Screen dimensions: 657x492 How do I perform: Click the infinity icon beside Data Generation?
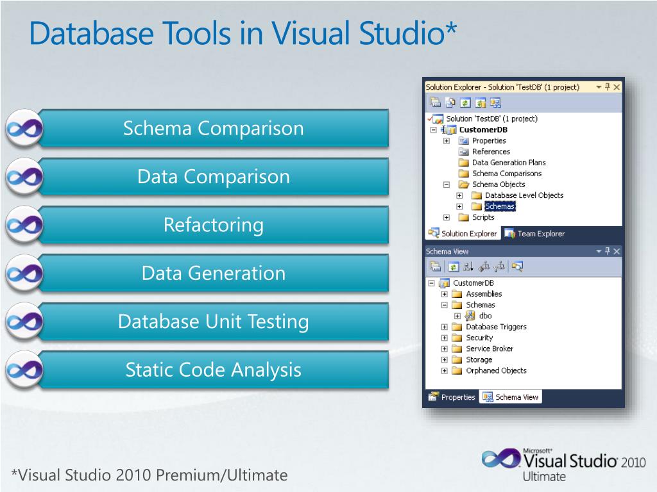pos(24,273)
